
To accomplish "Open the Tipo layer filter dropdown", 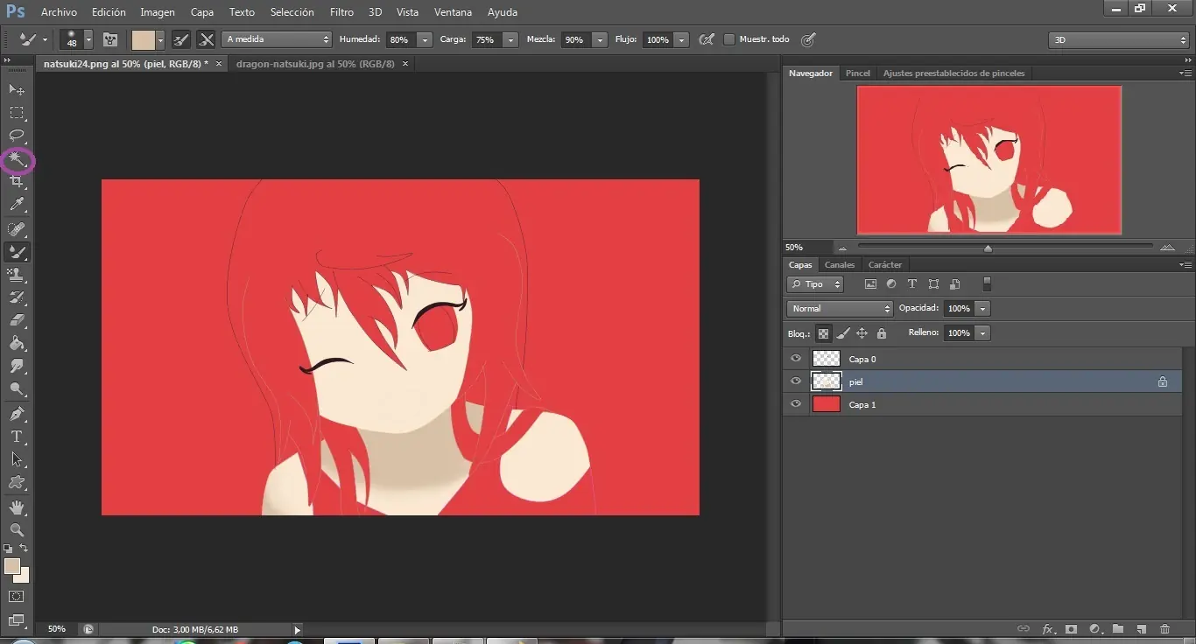I will (815, 284).
